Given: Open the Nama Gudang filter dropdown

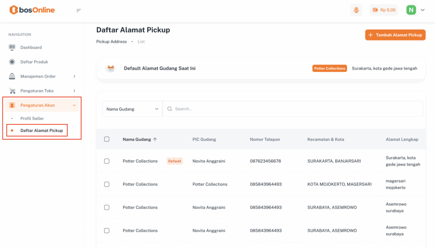Looking at the screenshot, I should [132, 109].
